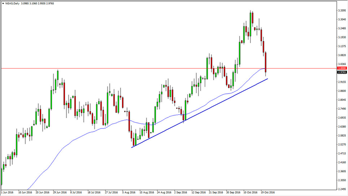This screenshot has height=196, width=348.
Task: Click the 2.7490 price axis label
Action: point(342,109)
